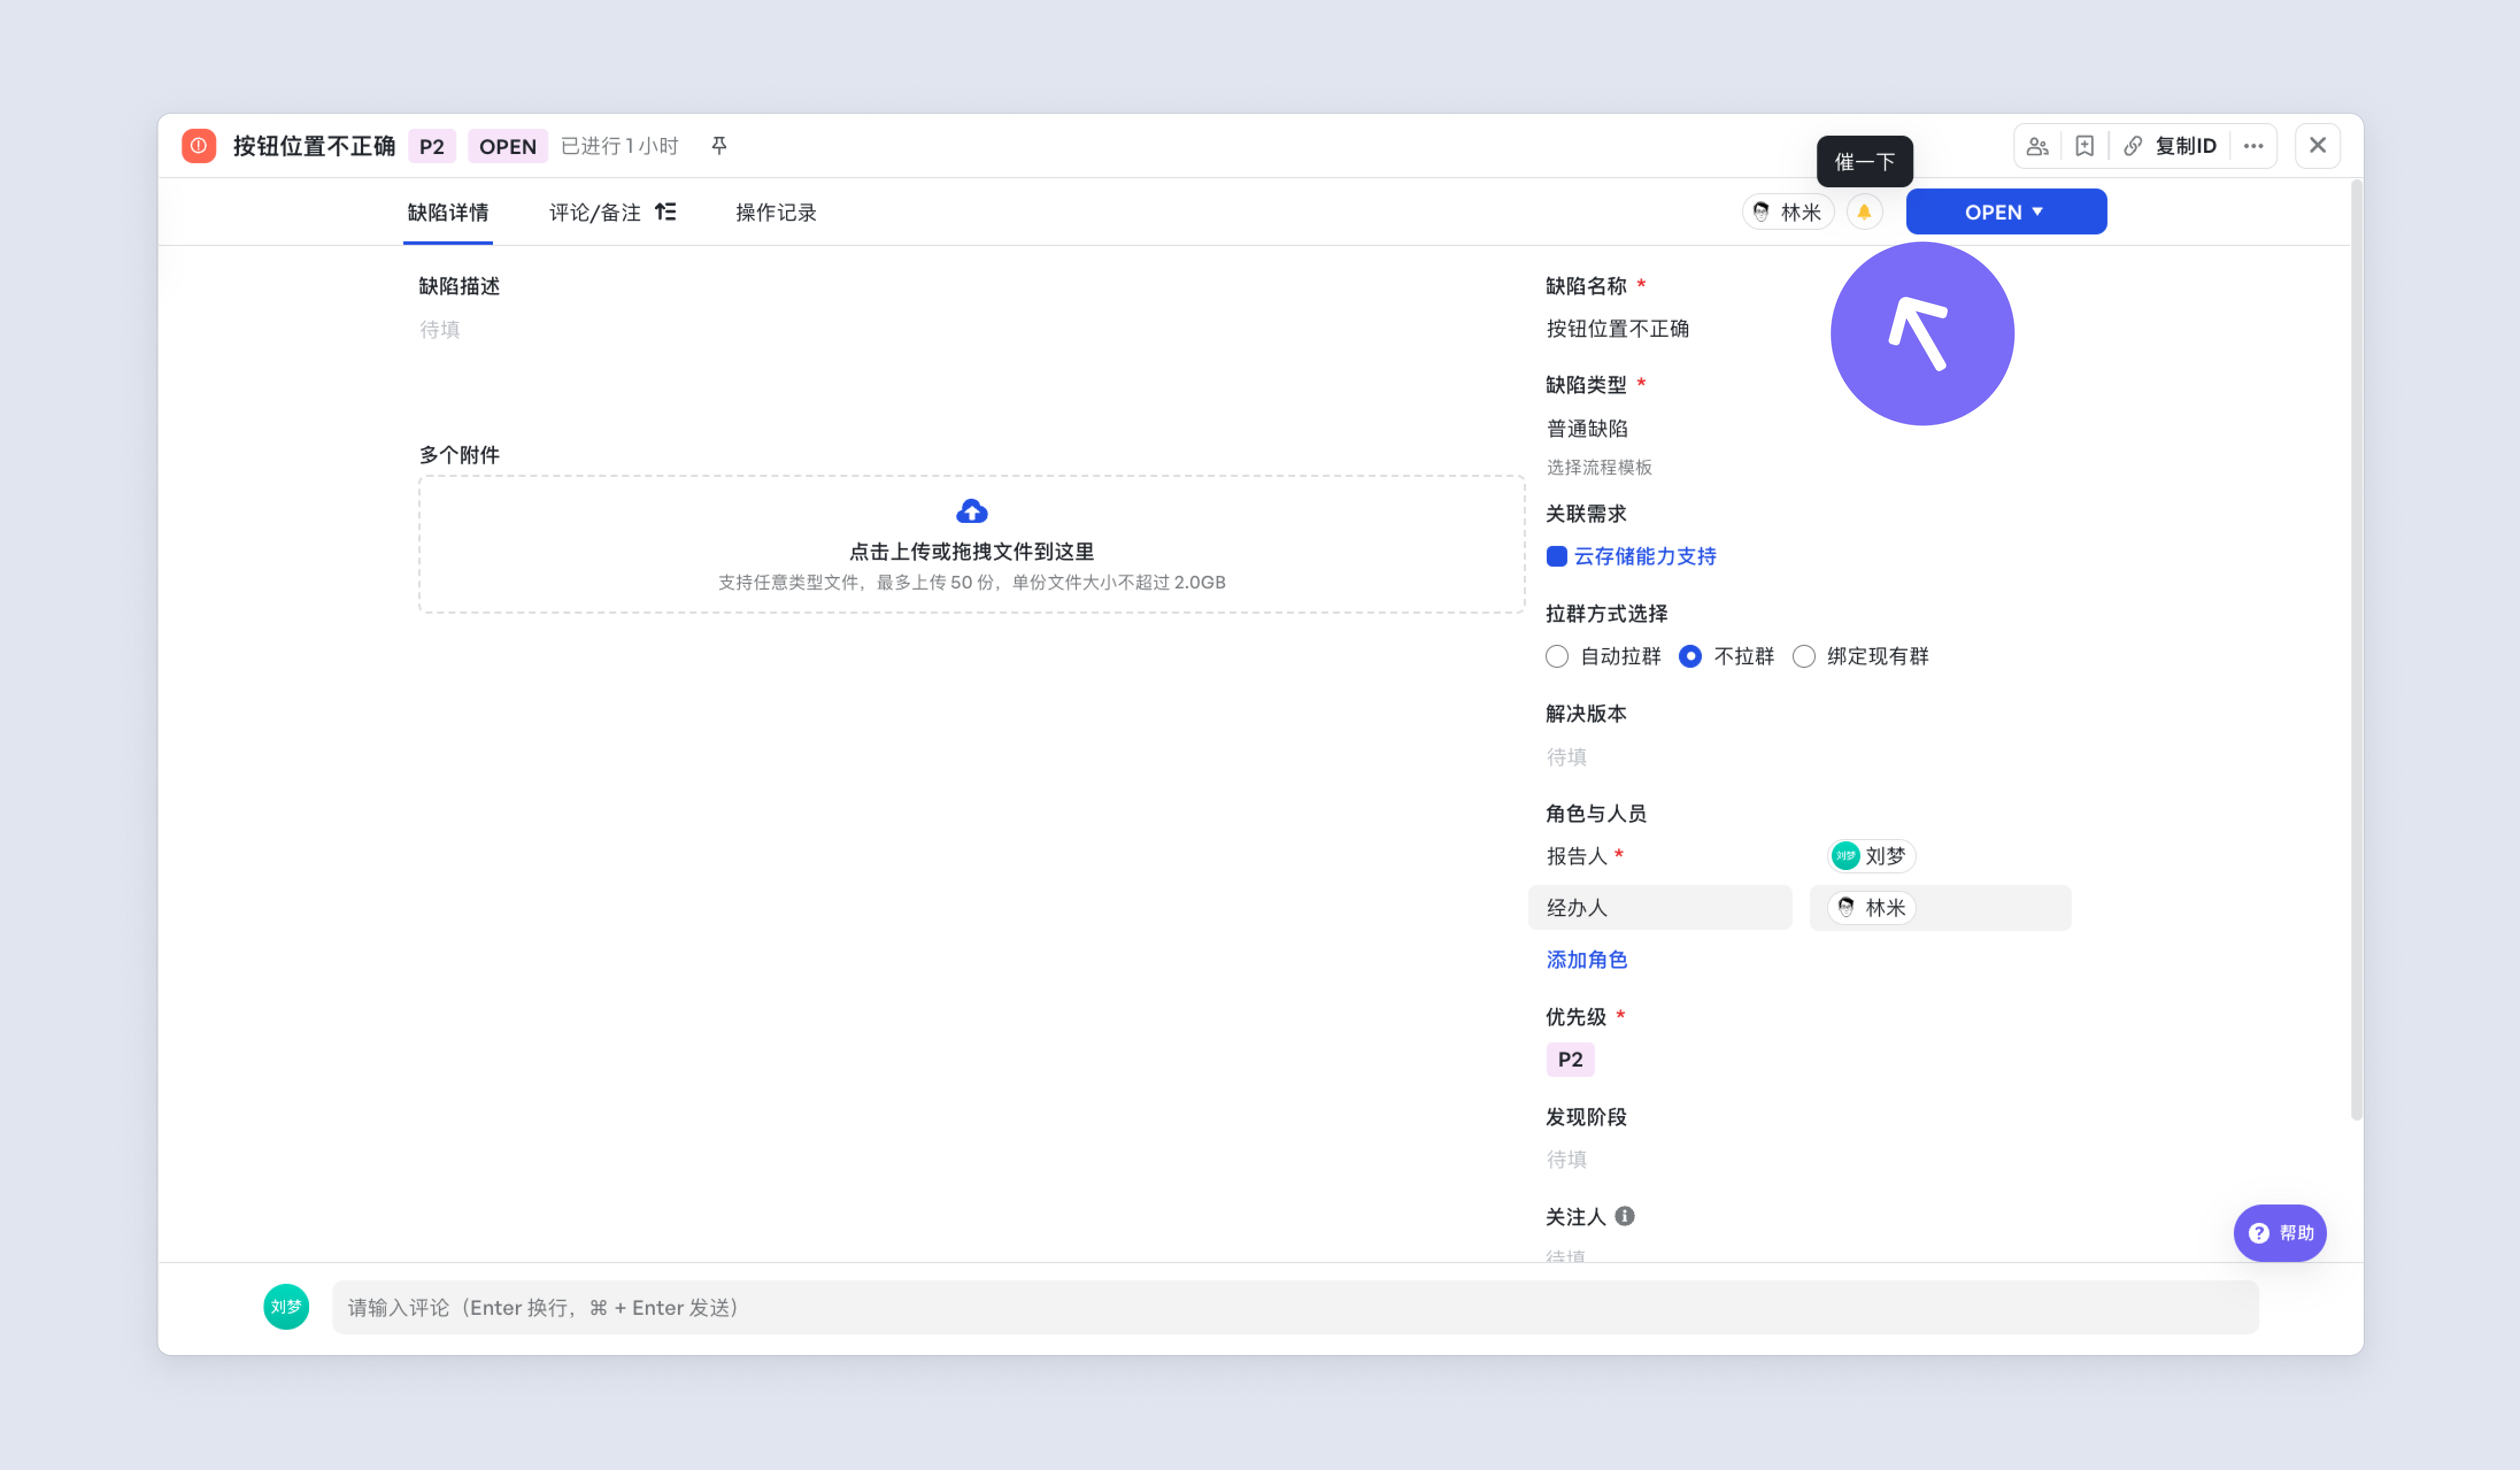This screenshot has width=2520, height=1470.
Task: Close the defect detail dialog
Action: point(2317,146)
